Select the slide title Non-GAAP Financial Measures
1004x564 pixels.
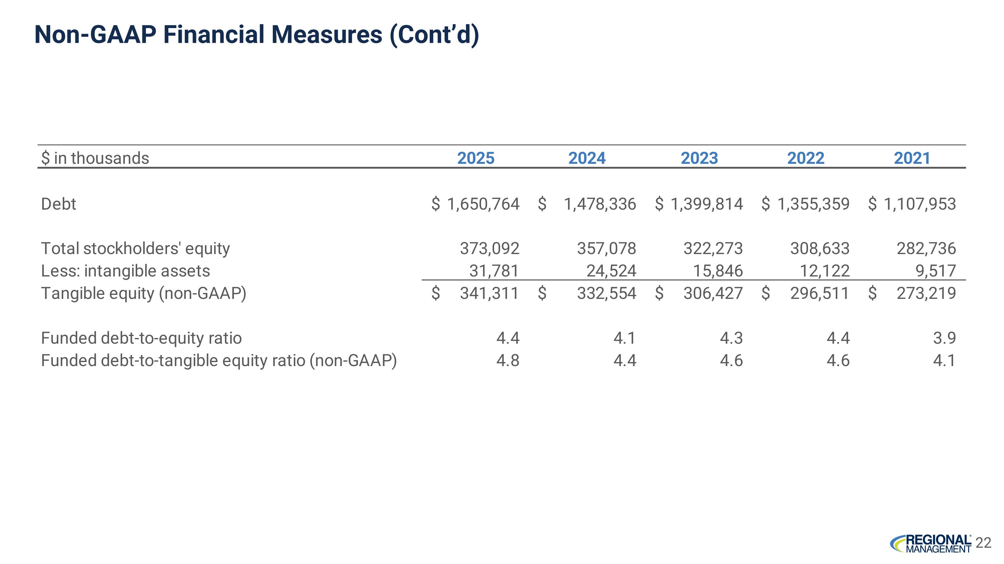click(x=256, y=35)
